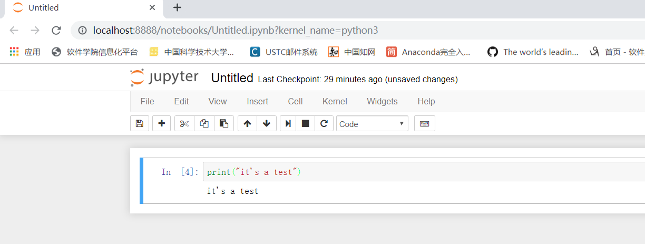Image resolution: width=645 pixels, height=244 pixels.
Task: Save the notebook with the floppy disk icon
Action: click(x=140, y=123)
